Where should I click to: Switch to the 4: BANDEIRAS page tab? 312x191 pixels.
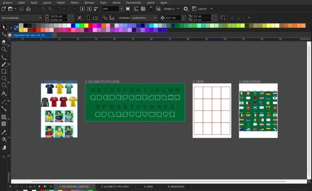click(176, 186)
